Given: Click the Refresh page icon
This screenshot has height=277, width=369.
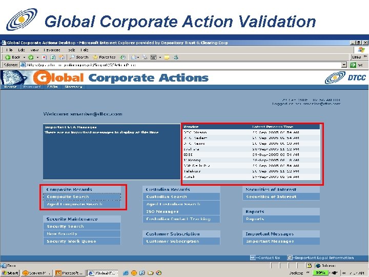Looking at the screenshot, I should (x=53, y=57).
